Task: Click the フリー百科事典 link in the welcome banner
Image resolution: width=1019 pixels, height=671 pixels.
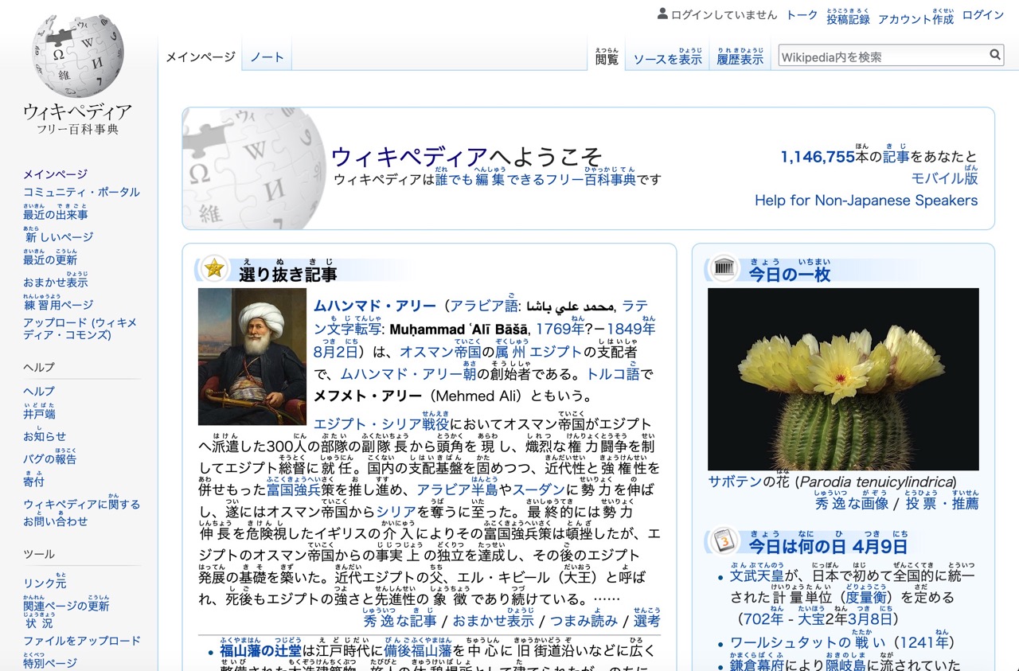Action: click(x=590, y=176)
